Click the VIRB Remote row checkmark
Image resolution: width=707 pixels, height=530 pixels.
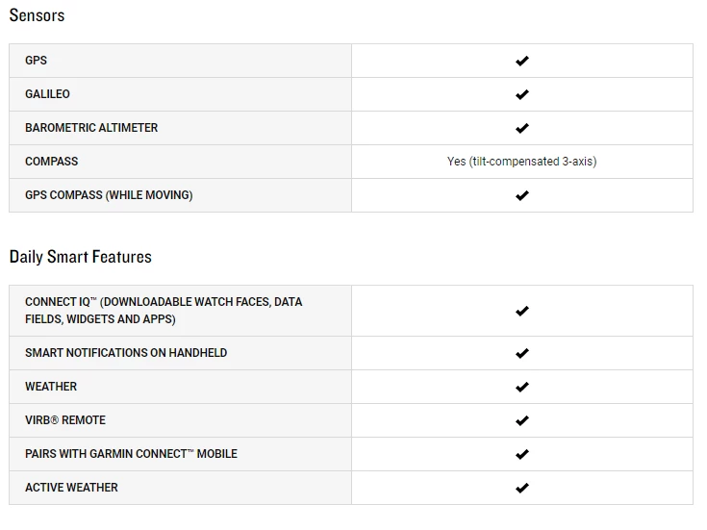[522, 420]
